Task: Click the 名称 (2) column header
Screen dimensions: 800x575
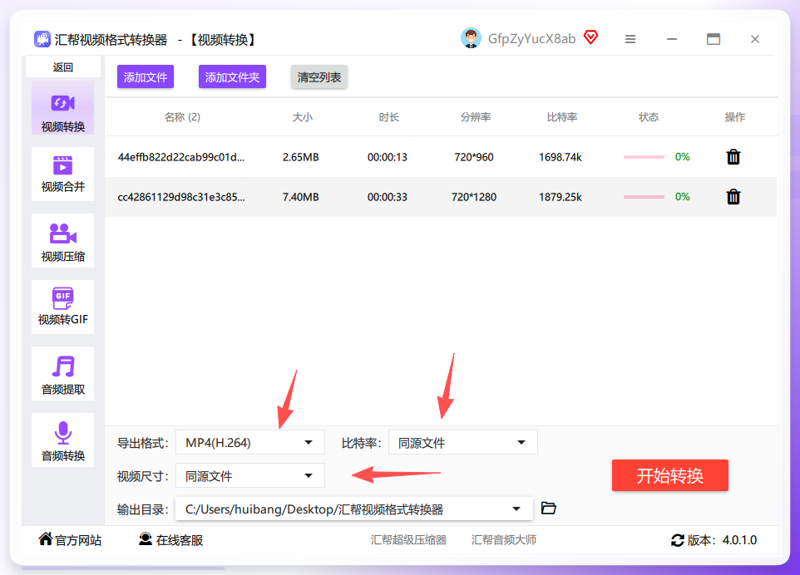Action: (182, 117)
